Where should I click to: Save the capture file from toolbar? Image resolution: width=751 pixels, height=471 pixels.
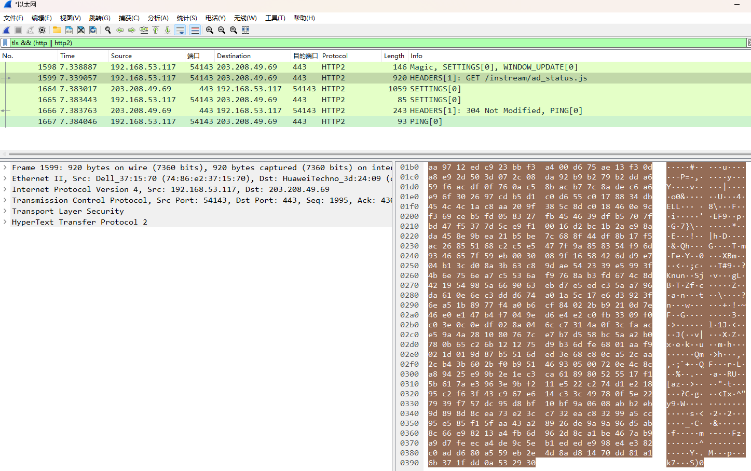69,30
